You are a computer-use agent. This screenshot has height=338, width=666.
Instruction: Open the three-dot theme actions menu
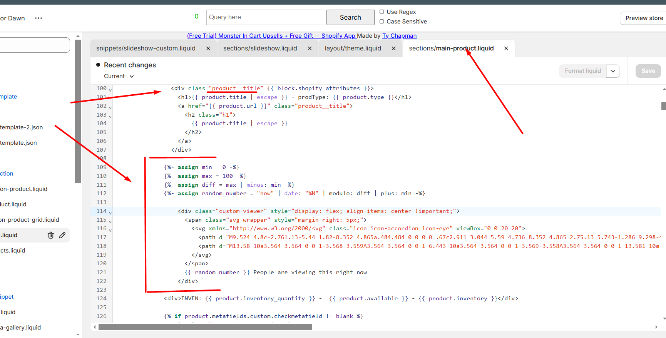(38, 18)
